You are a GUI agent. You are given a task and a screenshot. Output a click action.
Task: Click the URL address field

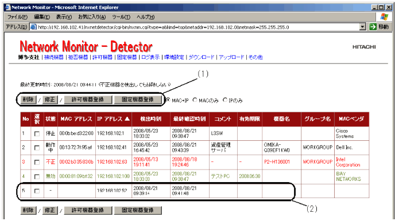197,27
